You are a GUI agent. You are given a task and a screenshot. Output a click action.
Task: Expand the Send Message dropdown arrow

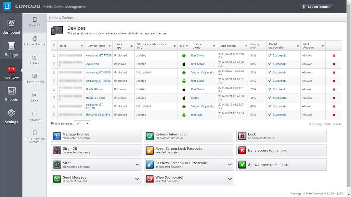137,179
